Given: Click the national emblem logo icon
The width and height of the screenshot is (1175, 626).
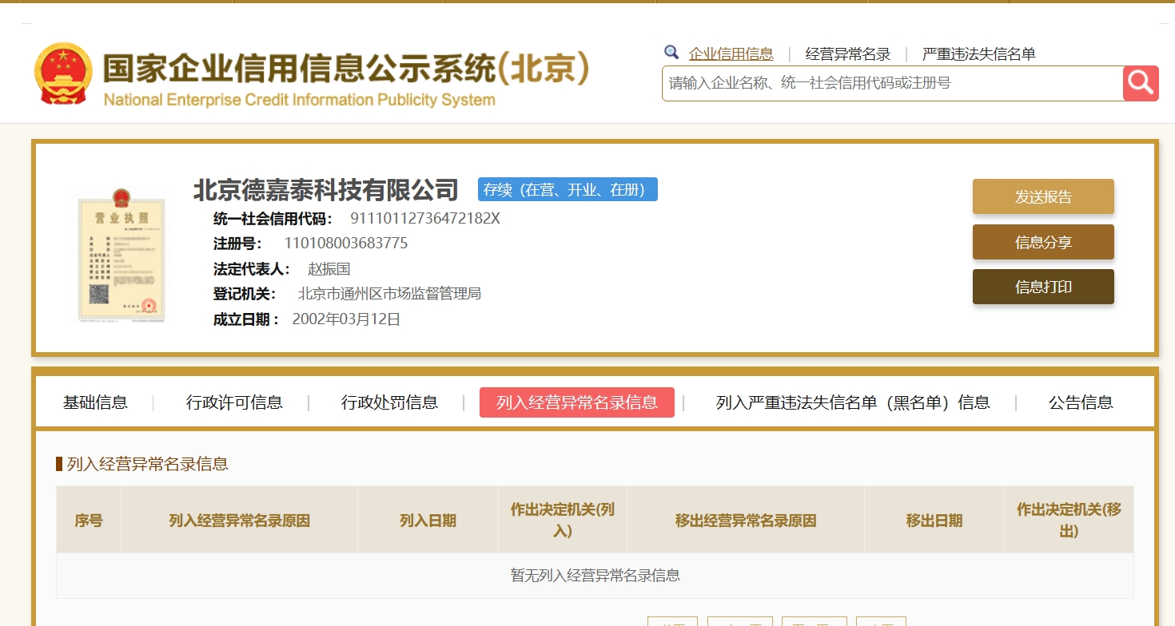Looking at the screenshot, I should (63, 73).
